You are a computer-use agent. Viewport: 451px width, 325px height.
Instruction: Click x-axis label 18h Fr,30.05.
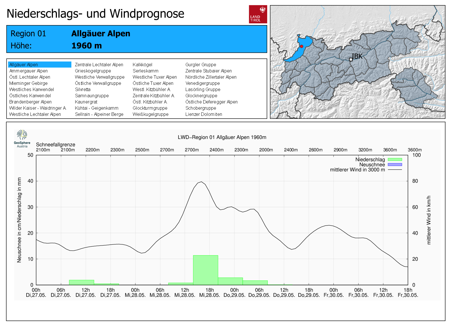click(x=408, y=293)
